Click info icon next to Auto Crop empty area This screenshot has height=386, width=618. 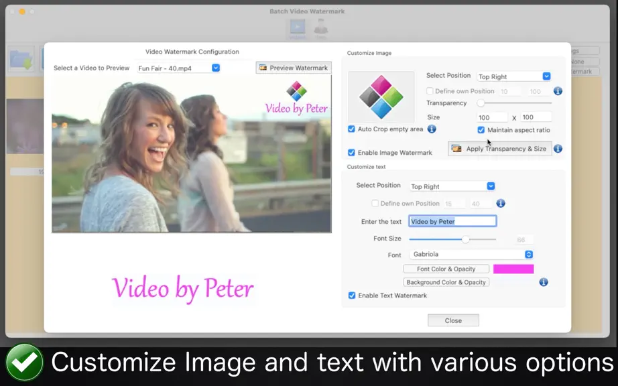tap(432, 129)
